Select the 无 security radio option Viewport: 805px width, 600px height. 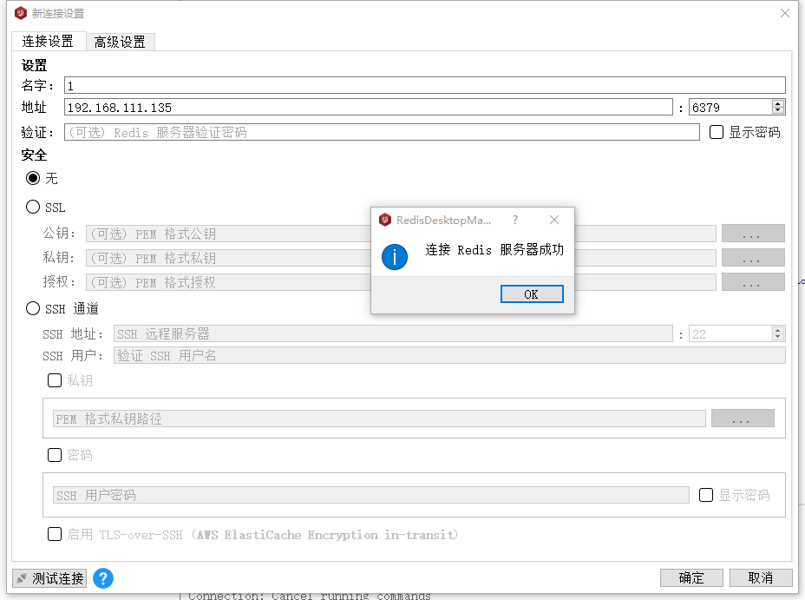pyautogui.click(x=33, y=178)
